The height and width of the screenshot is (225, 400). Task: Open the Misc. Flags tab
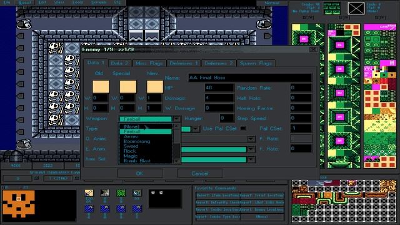pos(149,63)
